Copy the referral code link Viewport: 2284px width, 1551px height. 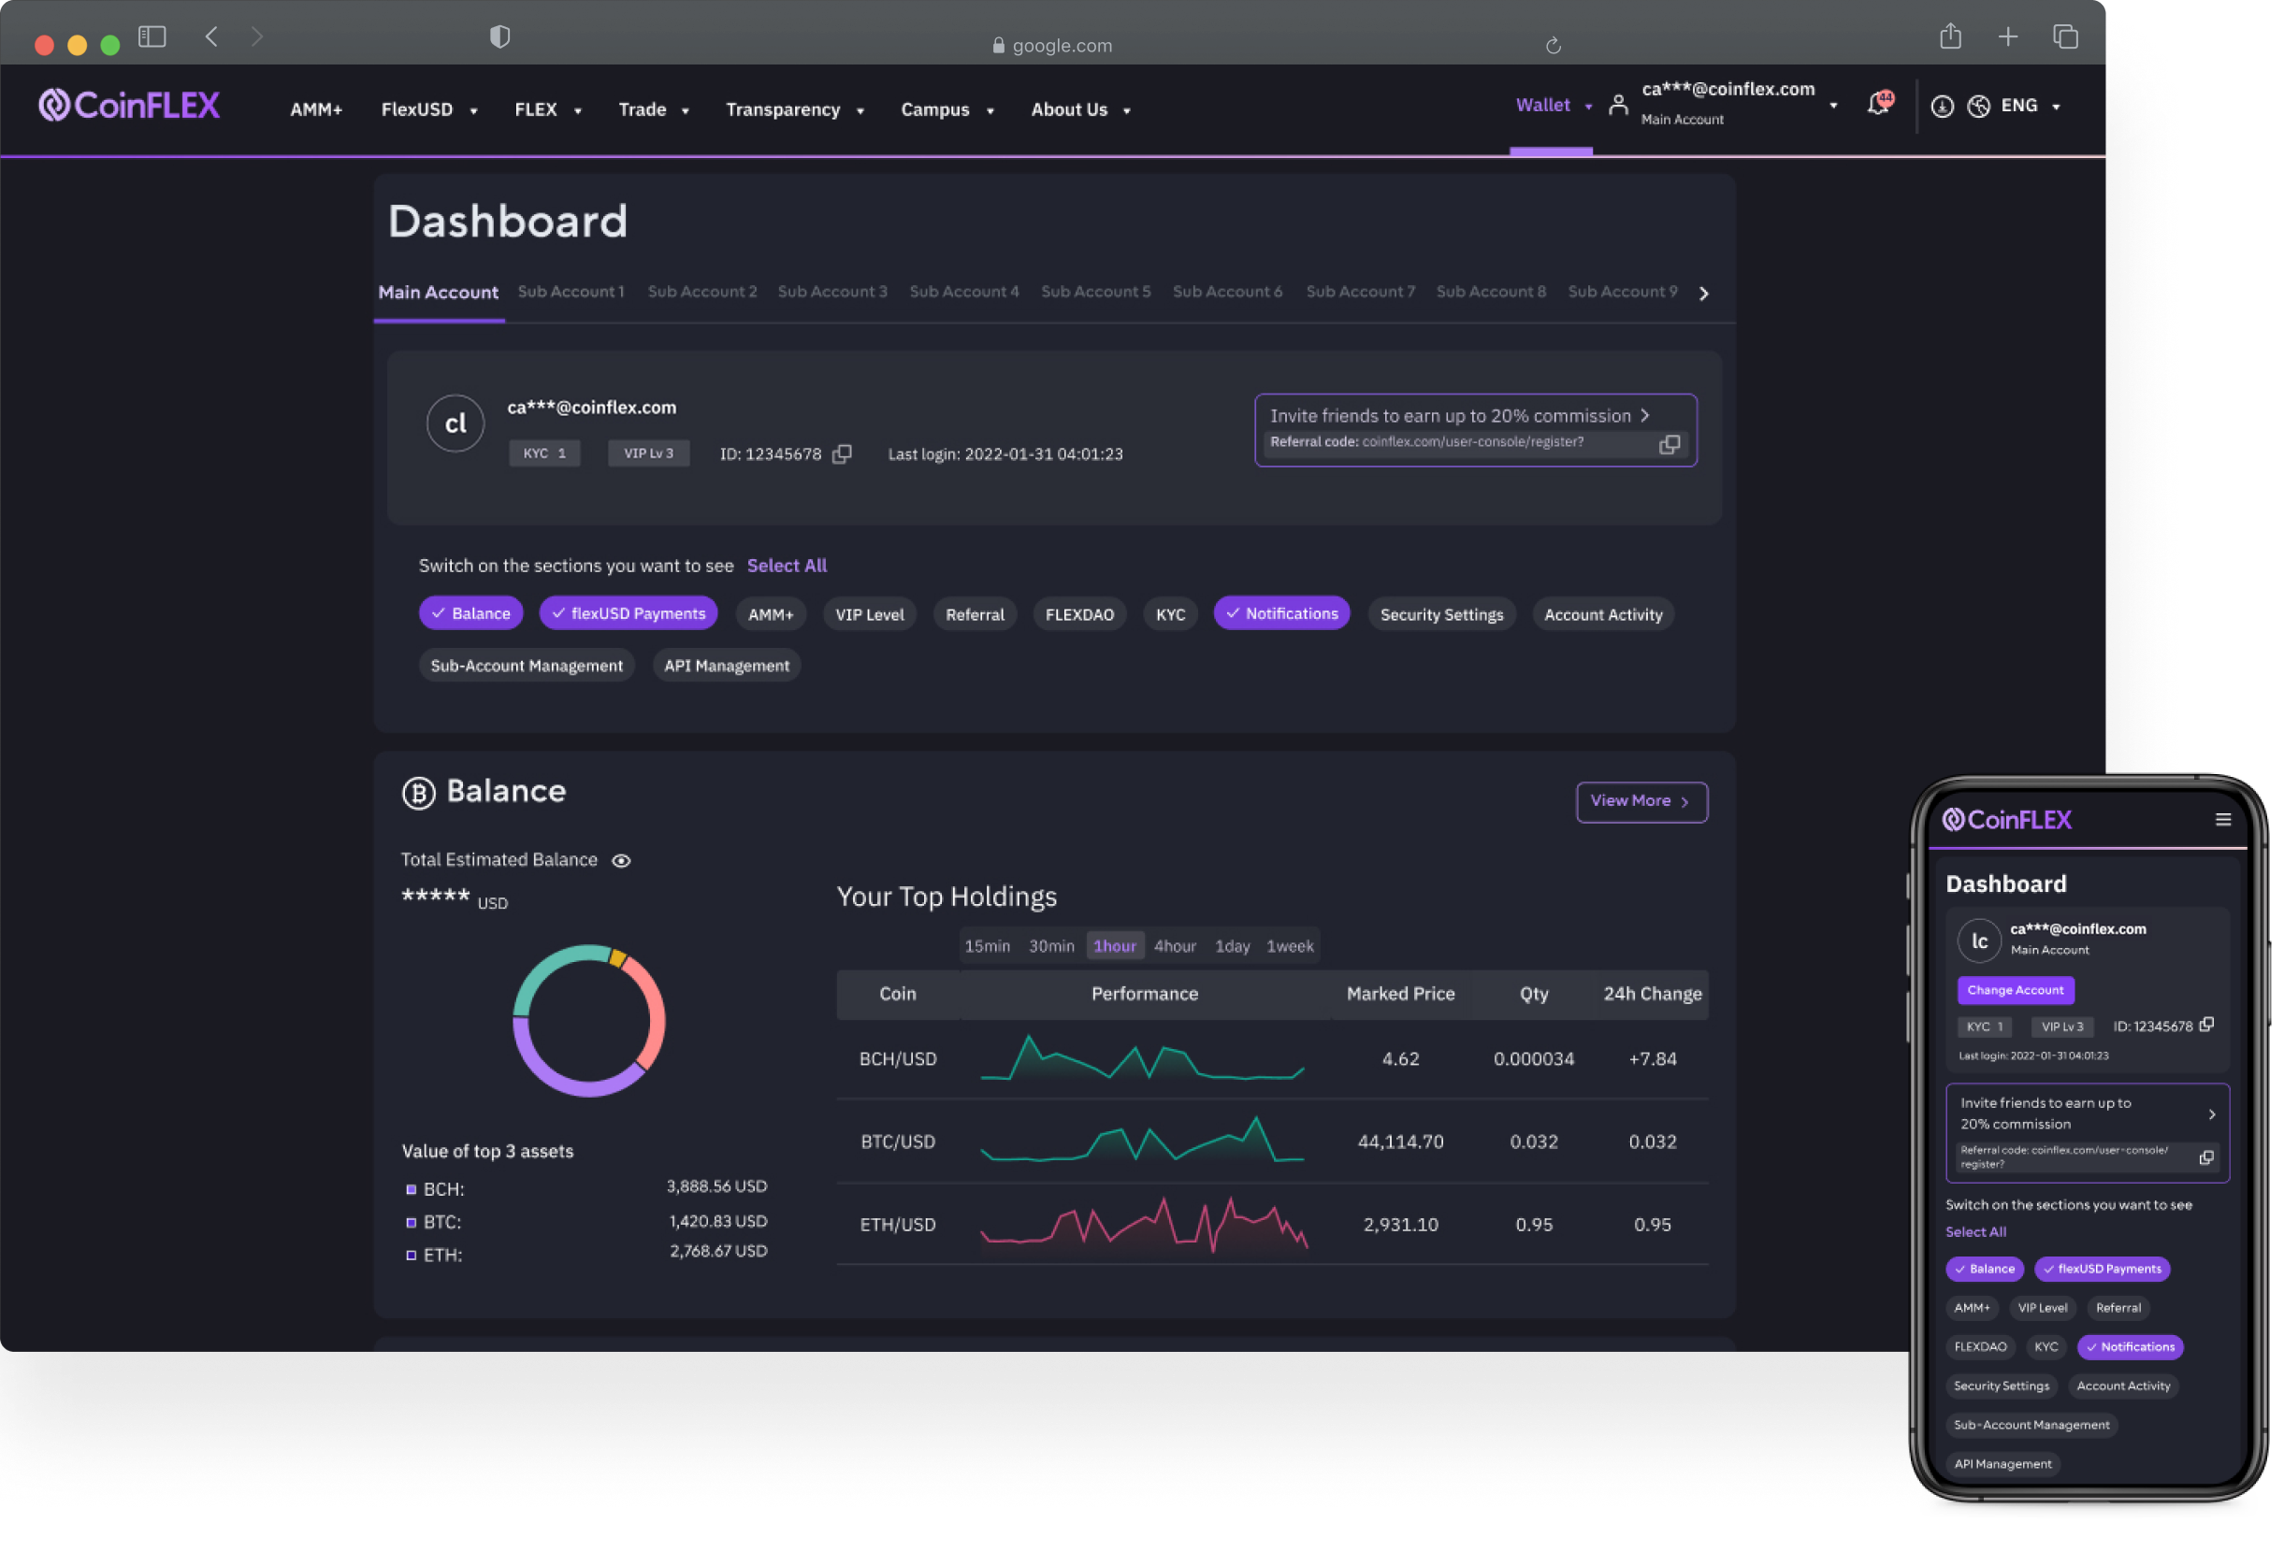coord(1670,445)
